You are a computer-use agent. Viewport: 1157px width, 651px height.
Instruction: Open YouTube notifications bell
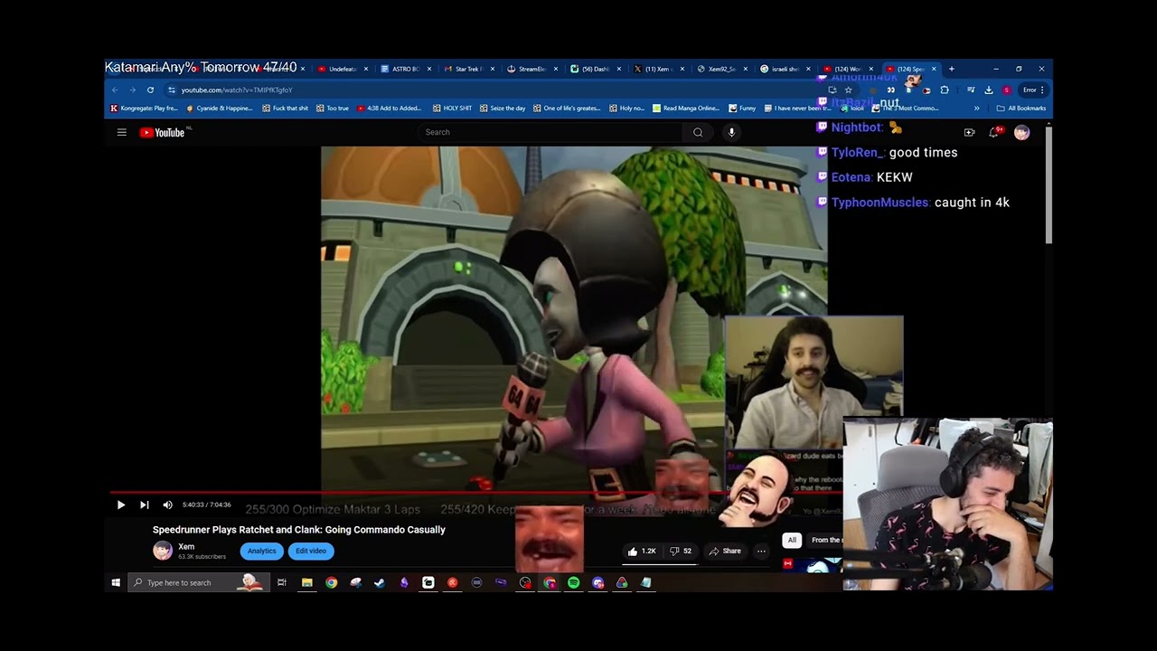coord(994,132)
